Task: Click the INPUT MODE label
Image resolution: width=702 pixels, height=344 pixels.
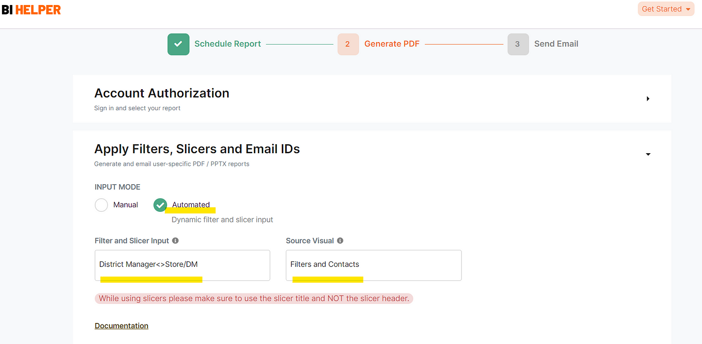Action: pos(117,187)
